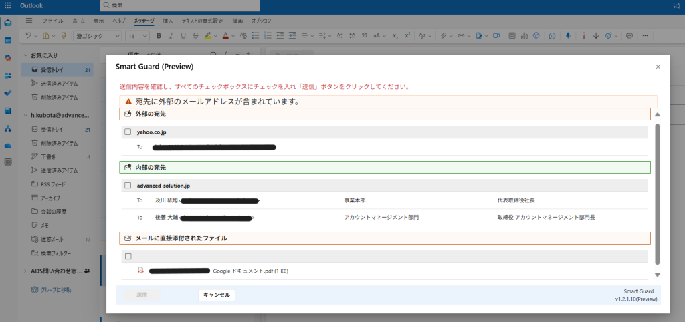Open the font size dropdown showing 11

pos(138,35)
